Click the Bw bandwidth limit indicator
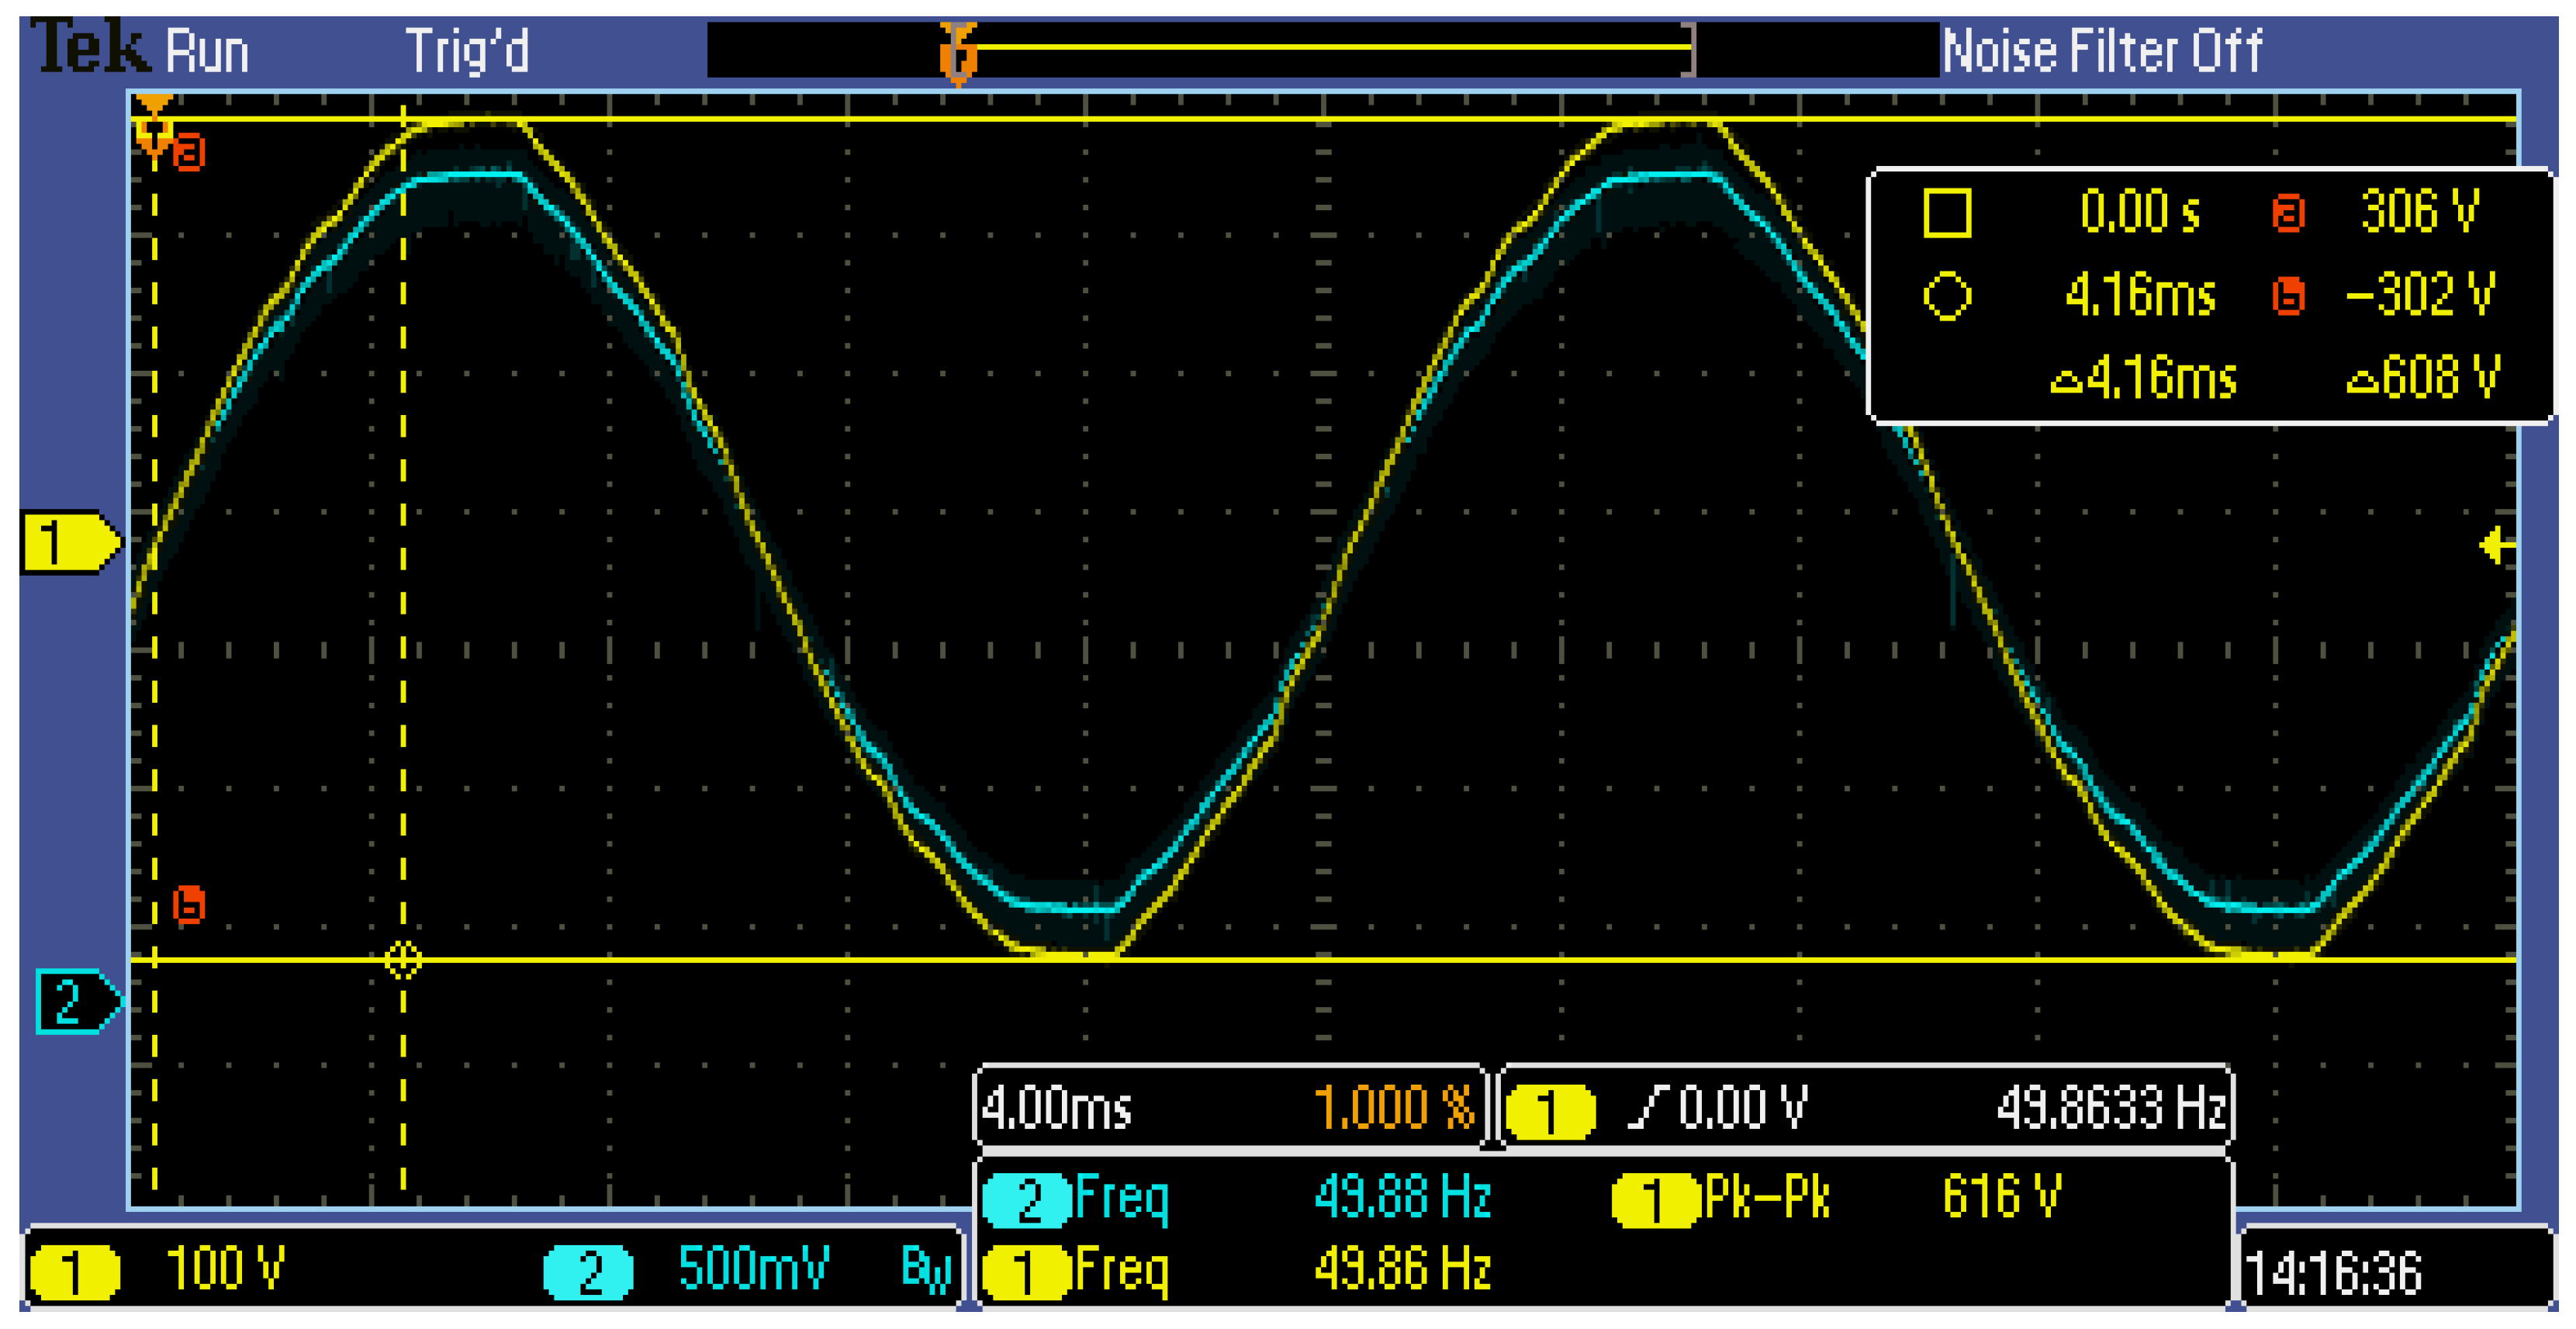The width and height of the screenshot is (2576, 1329). coord(925,1270)
